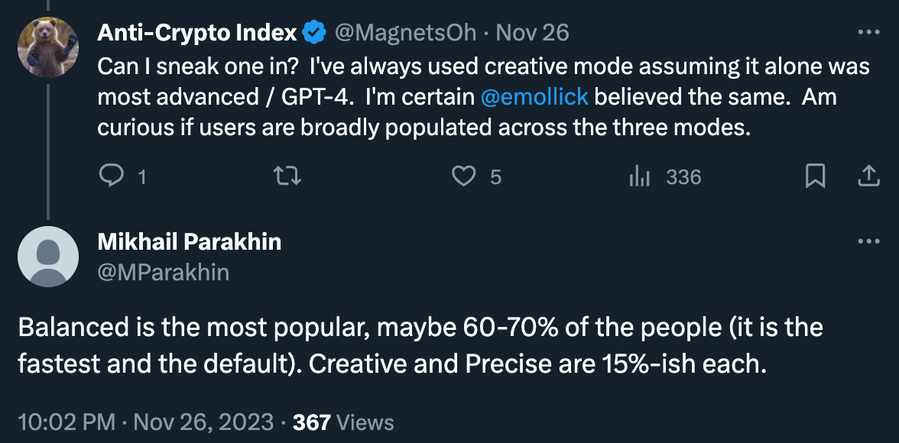
Task: Bookmark the Anti-Crypto Index tweet
Action: tap(815, 177)
